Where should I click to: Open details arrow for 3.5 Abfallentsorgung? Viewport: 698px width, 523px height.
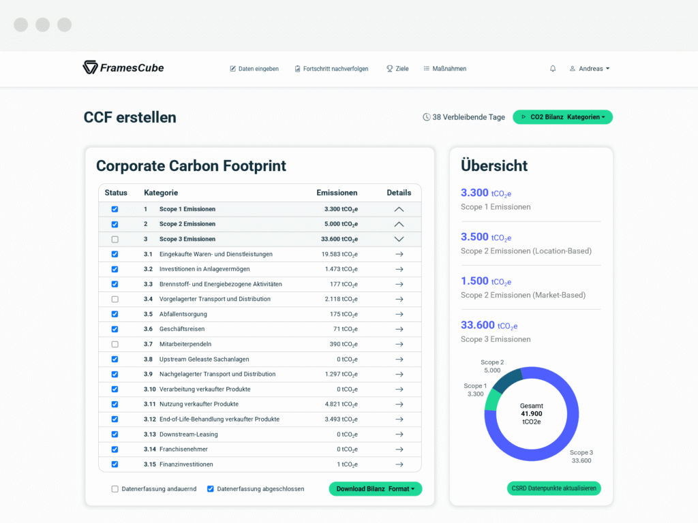(x=399, y=314)
